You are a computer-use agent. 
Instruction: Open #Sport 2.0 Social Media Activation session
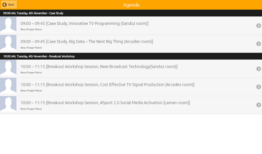click(x=105, y=103)
